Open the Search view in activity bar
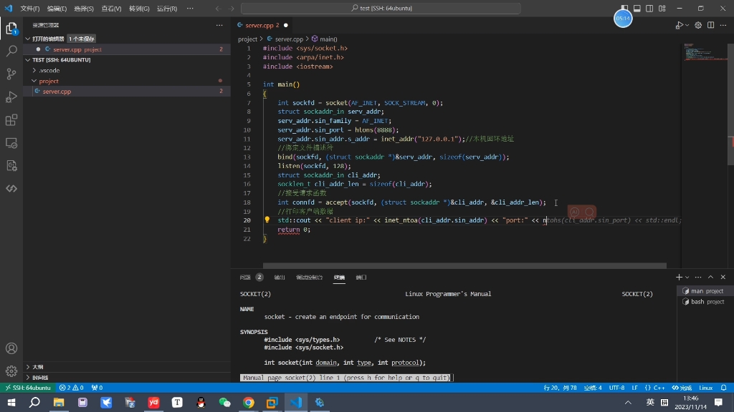The image size is (734, 412). pyautogui.click(x=11, y=51)
